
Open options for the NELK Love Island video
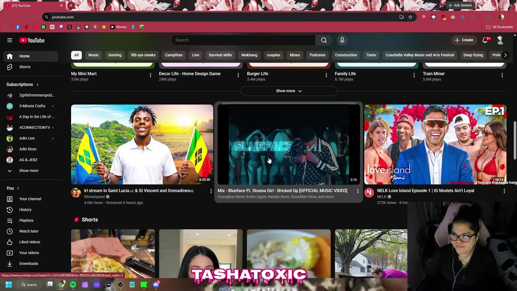(x=504, y=191)
